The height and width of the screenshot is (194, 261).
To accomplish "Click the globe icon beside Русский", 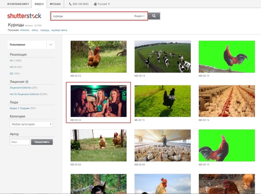I will [95, 4].
